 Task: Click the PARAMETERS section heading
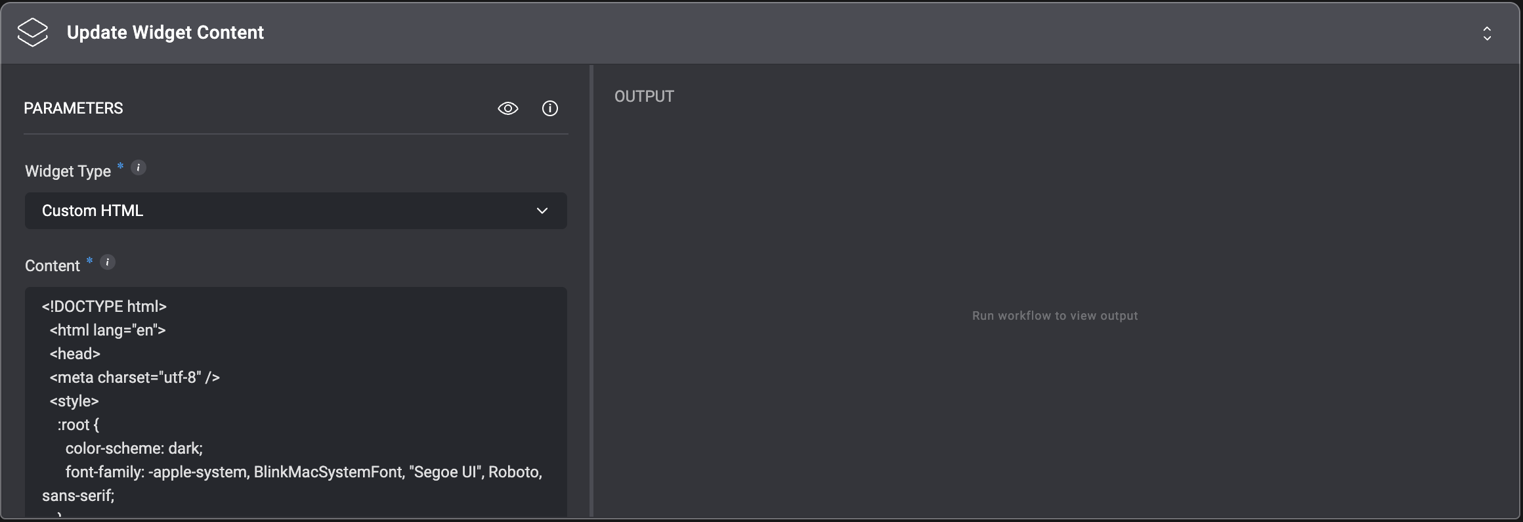[74, 108]
